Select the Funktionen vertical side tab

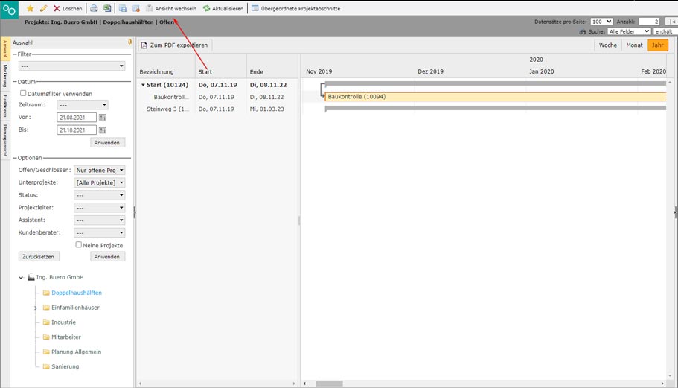point(5,106)
